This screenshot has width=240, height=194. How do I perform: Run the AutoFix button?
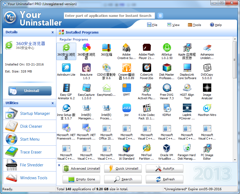click(165, 169)
